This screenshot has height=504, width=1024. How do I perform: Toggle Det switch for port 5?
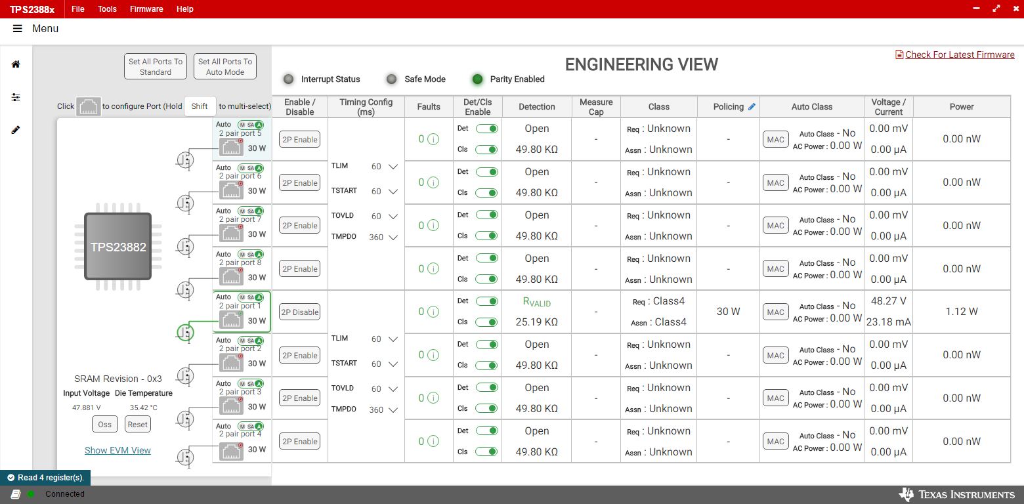tap(486, 129)
